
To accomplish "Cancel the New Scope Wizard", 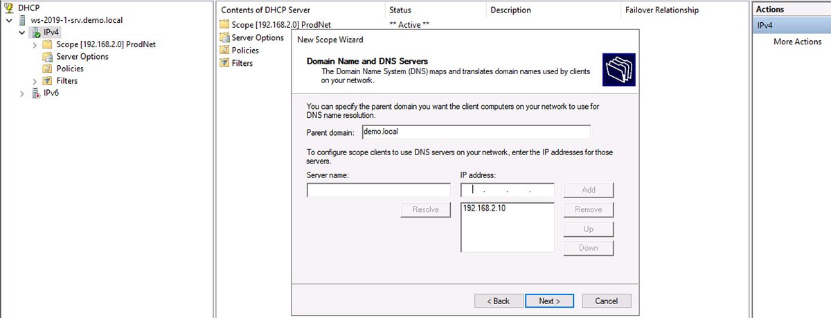I will click(x=606, y=301).
